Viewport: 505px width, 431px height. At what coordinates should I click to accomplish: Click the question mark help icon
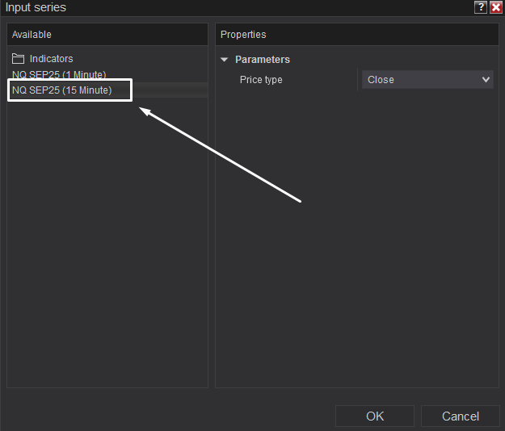481,7
